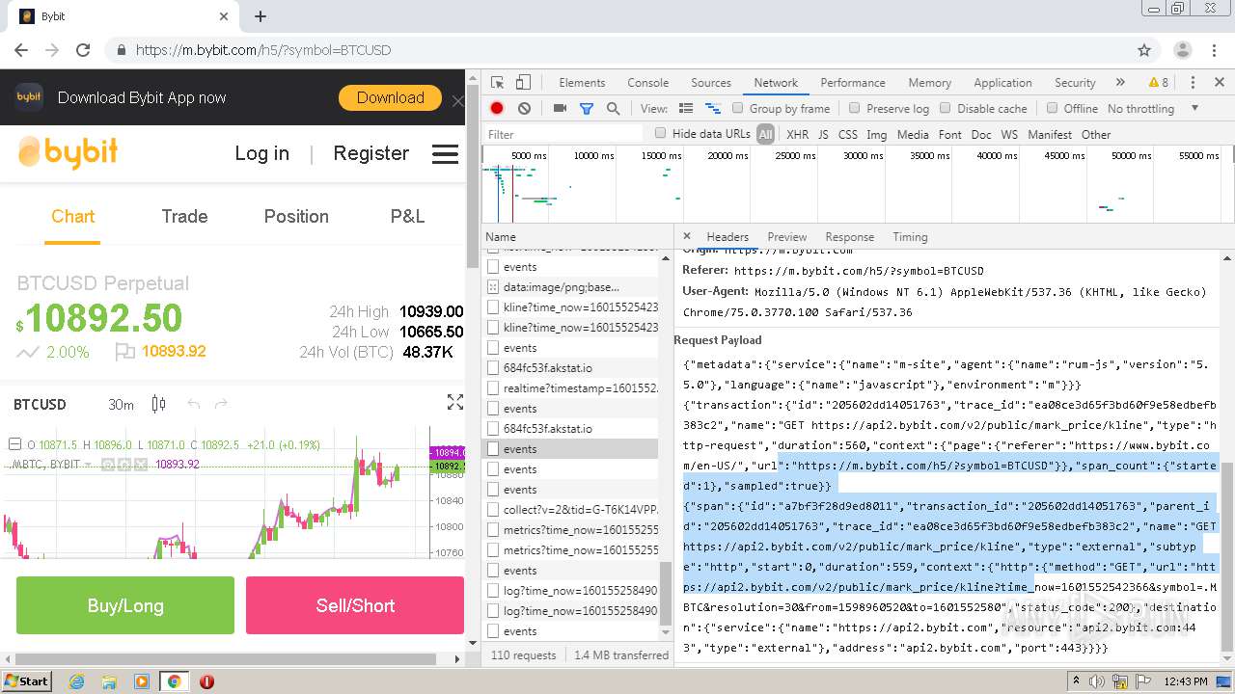Click the chart undo arrow

(x=194, y=404)
